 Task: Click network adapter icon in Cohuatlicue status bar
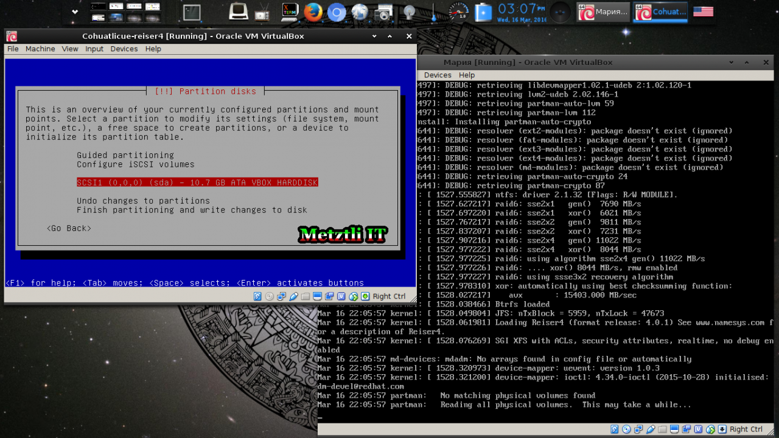pyautogui.click(x=282, y=296)
